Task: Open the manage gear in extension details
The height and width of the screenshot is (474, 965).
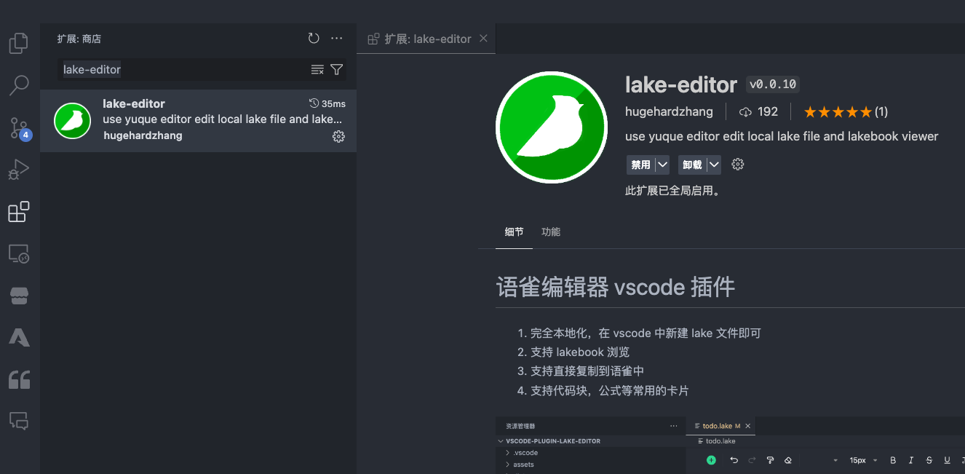Action: [x=738, y=165]
